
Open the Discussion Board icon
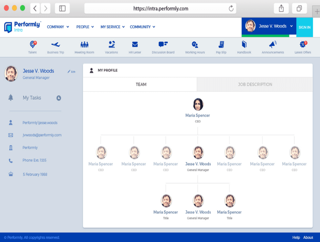point(163,45)
